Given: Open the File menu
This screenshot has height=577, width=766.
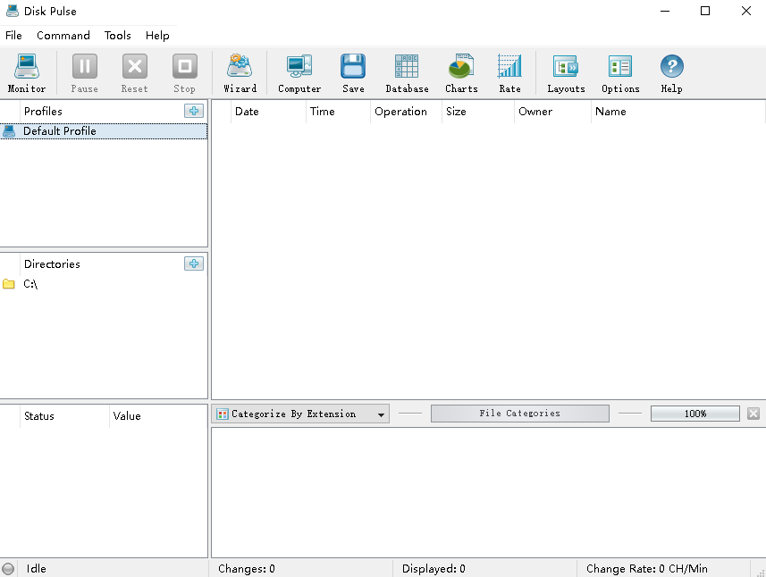Looking at the screenshot, I should coord(13,36).
